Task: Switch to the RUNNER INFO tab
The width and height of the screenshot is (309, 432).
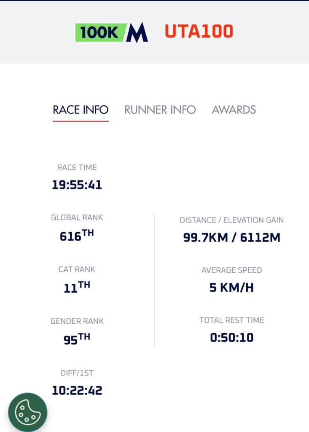Action: [x=160, y=110]
